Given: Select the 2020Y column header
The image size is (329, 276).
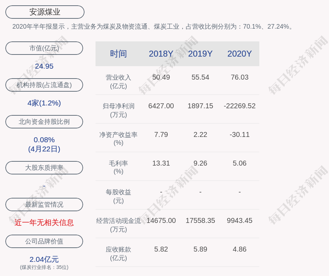Looking at the screenshot, I should (x=239, y=54).
